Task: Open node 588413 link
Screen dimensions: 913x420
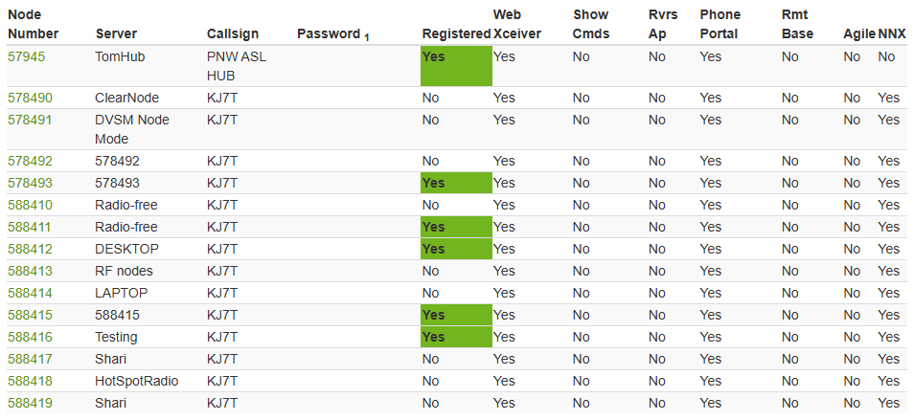Action: (x=30, y=271)
